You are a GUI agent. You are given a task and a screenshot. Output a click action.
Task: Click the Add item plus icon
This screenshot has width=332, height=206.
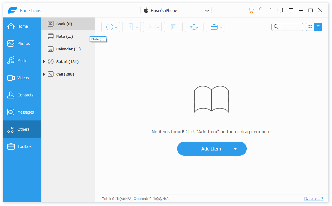coord(109,27)
